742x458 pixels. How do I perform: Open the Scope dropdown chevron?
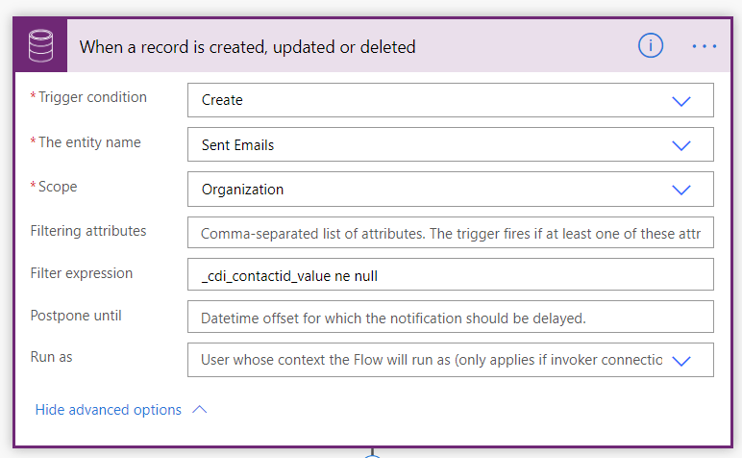pos(681,190)
